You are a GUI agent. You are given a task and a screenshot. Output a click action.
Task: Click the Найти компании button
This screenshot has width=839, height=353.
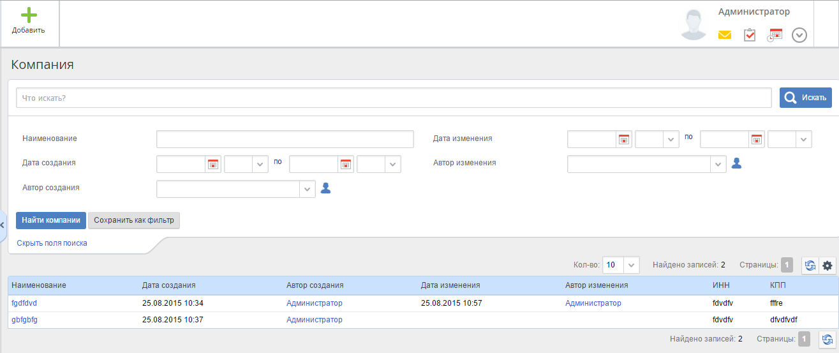[51, 220]
